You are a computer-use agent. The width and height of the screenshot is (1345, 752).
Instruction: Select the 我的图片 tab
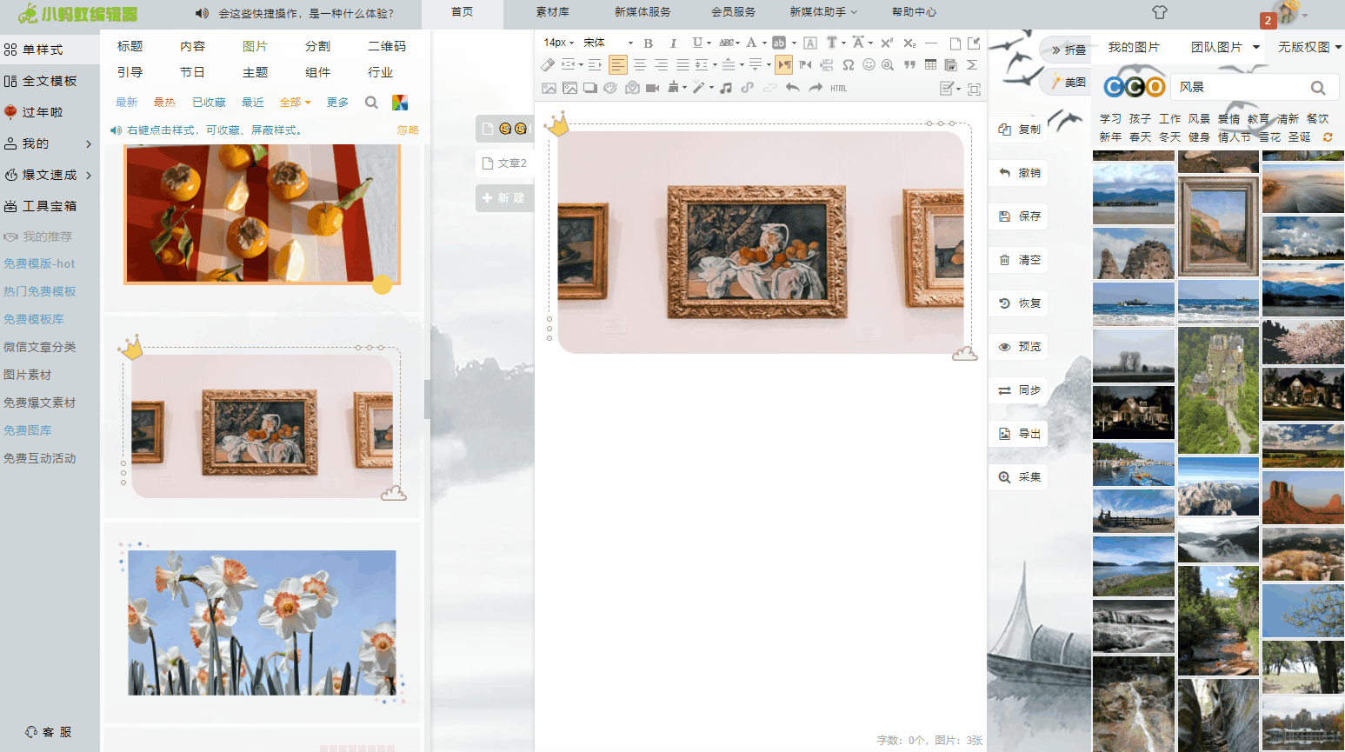tap(1134, 47)
